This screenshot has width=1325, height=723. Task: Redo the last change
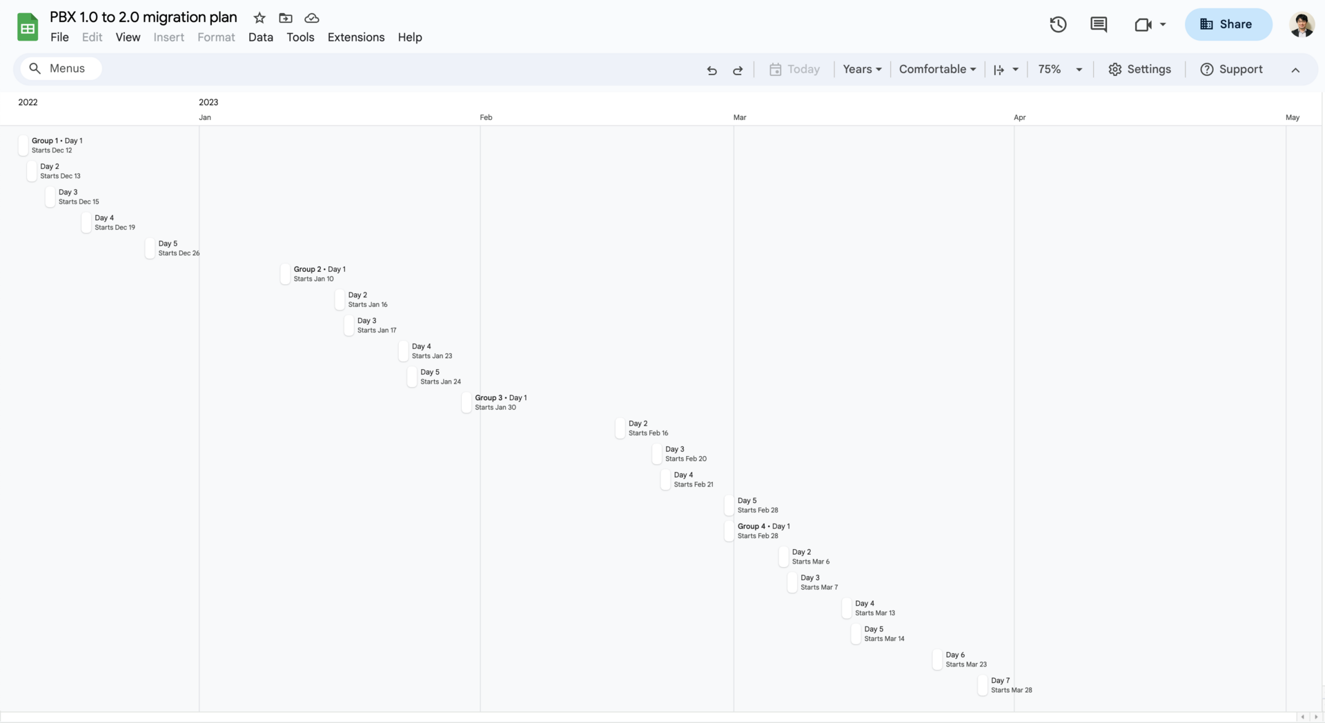point(737,70)
